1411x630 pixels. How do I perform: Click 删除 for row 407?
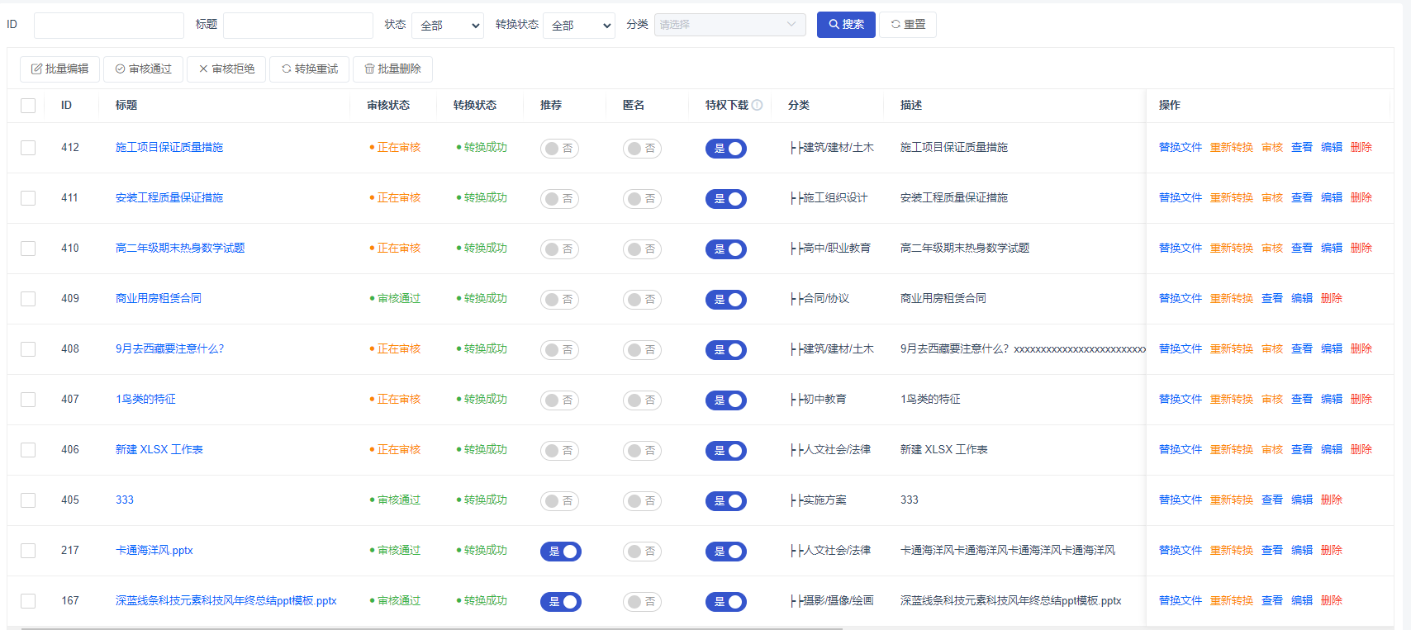[1361, 399]
